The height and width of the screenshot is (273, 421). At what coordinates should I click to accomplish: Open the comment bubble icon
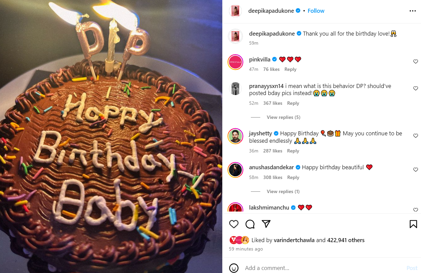[x=250, y=224]
